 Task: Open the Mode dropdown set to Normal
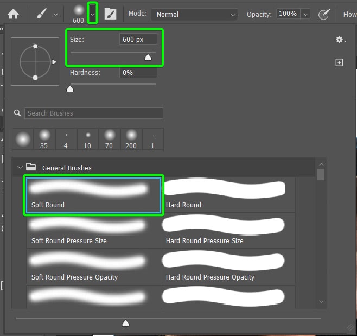coord(194,14)
